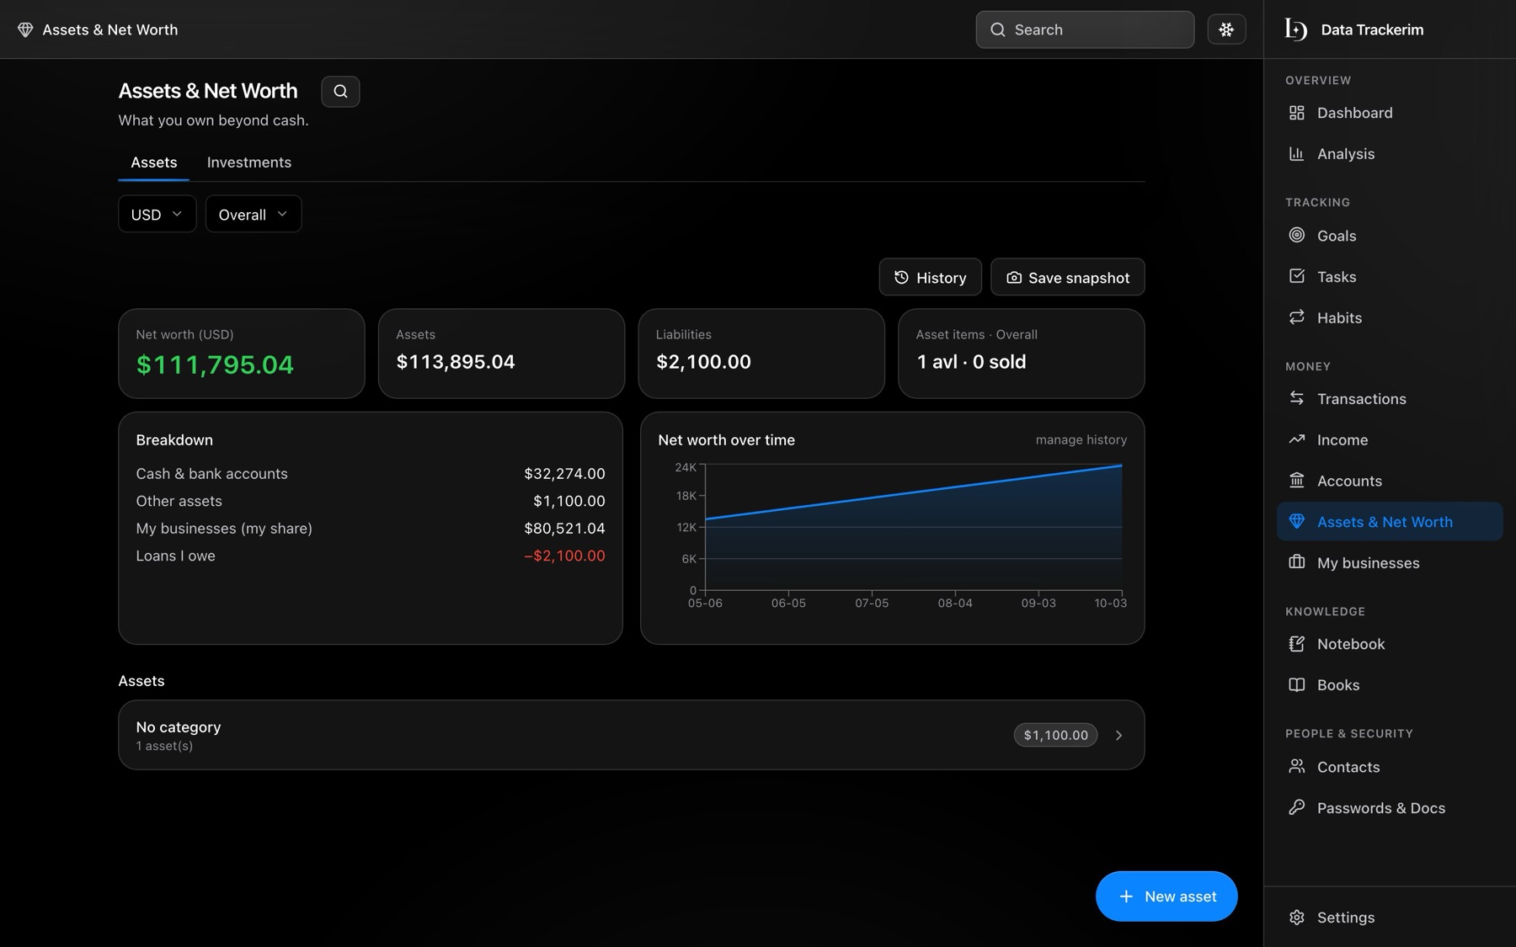The height and width of the screenshot is (947, 1516).
Task: Click the Liabilities amount $2,100.00
Action: [x=704, y=362]
